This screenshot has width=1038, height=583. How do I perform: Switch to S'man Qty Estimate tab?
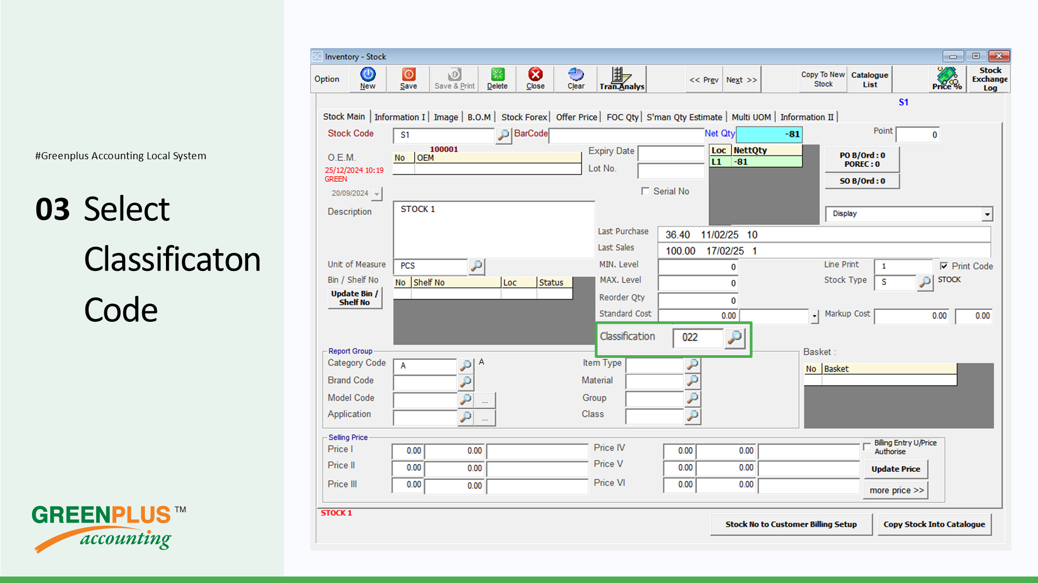[684, 117]
